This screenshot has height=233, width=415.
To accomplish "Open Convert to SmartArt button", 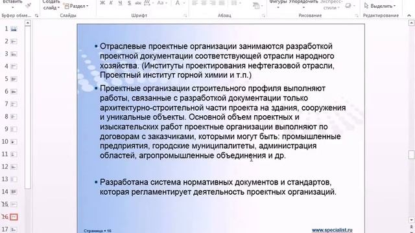I will (256, 6).
